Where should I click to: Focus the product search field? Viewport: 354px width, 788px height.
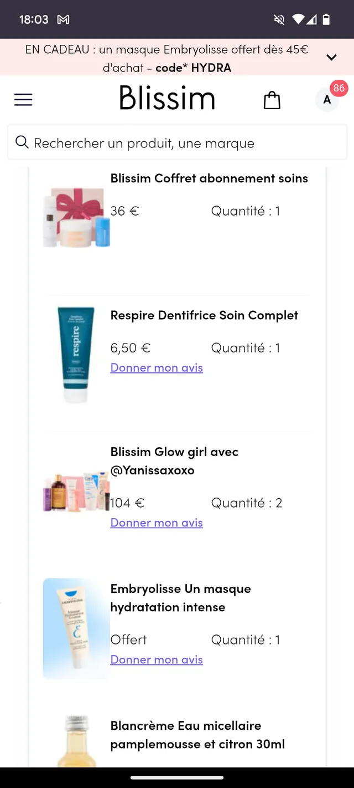coord(183,143)
